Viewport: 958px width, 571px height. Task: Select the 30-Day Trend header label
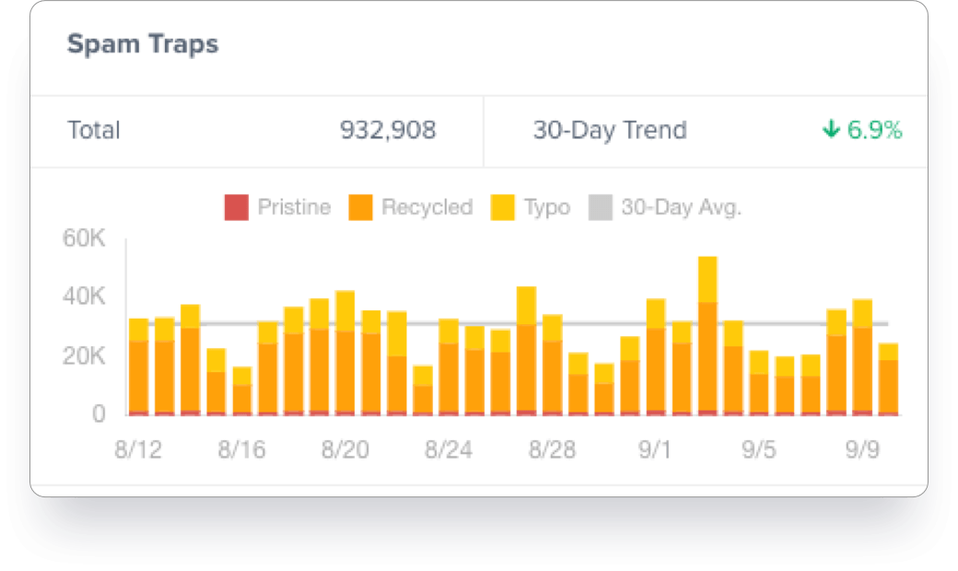click(610, 131)
